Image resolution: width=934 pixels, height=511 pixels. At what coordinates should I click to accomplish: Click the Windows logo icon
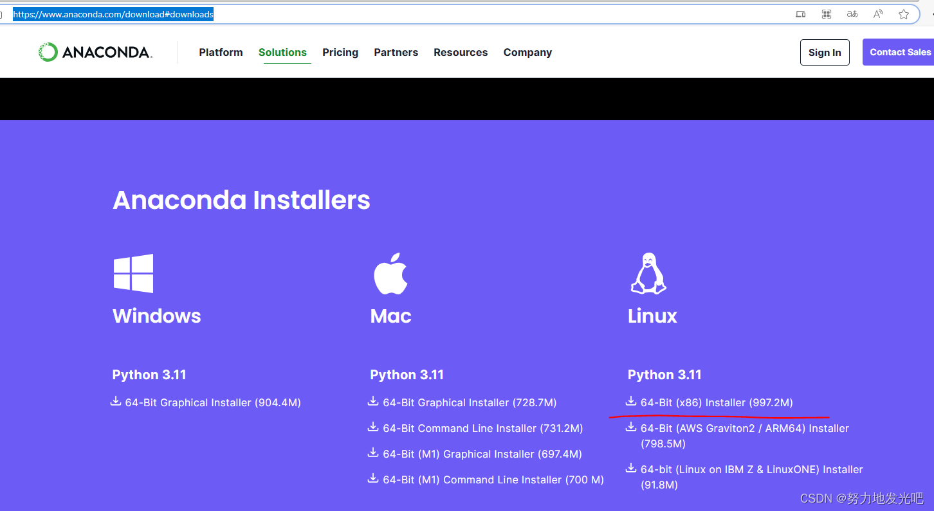(x=133, y=273)
